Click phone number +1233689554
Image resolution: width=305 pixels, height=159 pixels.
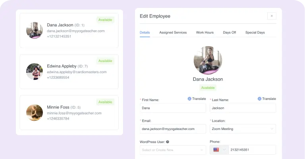click(58, 78)
